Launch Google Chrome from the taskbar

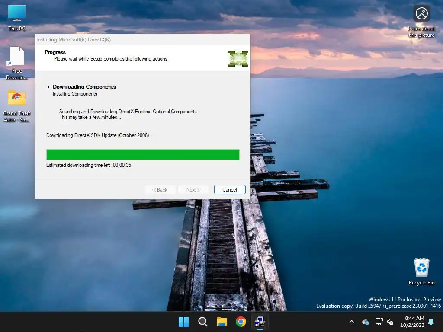241,322
